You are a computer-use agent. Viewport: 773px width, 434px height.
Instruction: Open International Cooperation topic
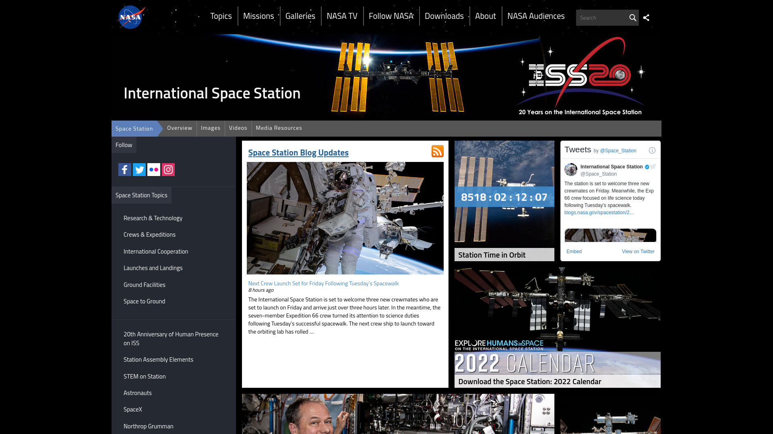coord(156,252)
